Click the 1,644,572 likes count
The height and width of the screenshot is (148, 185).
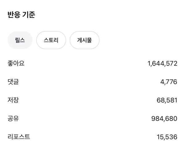pyautogui.click(x=162, y=64)
